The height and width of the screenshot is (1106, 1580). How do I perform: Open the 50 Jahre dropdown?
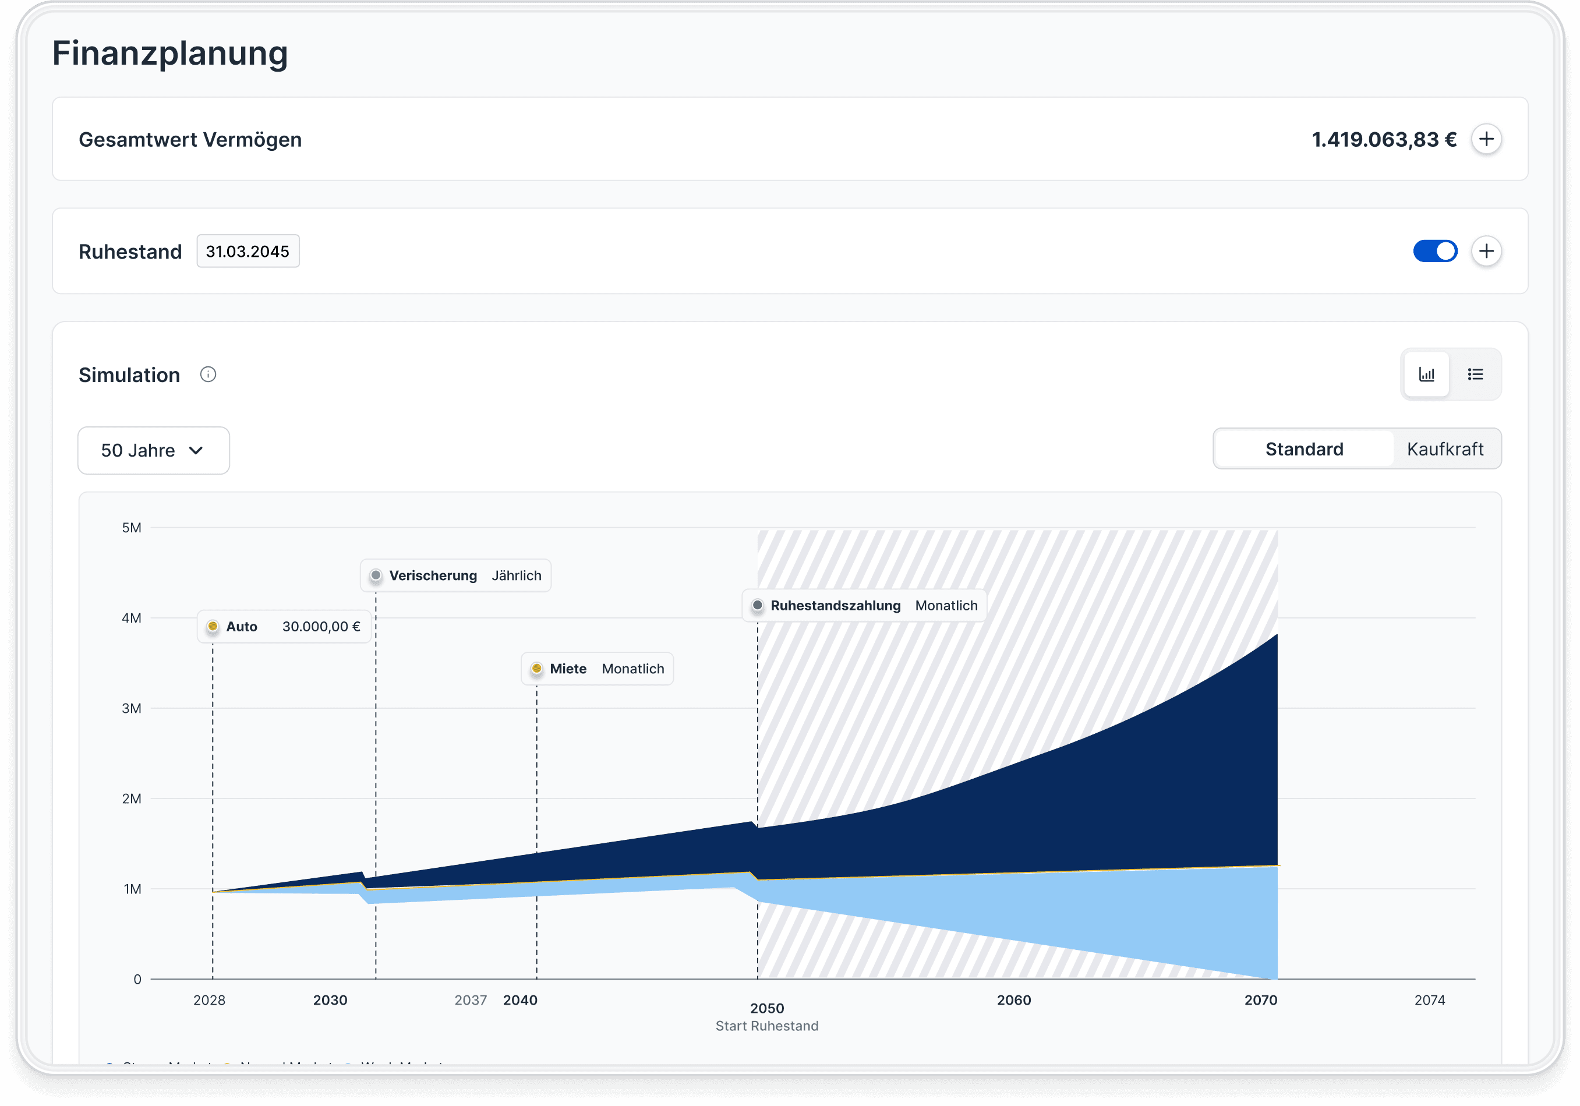point(154,451)
